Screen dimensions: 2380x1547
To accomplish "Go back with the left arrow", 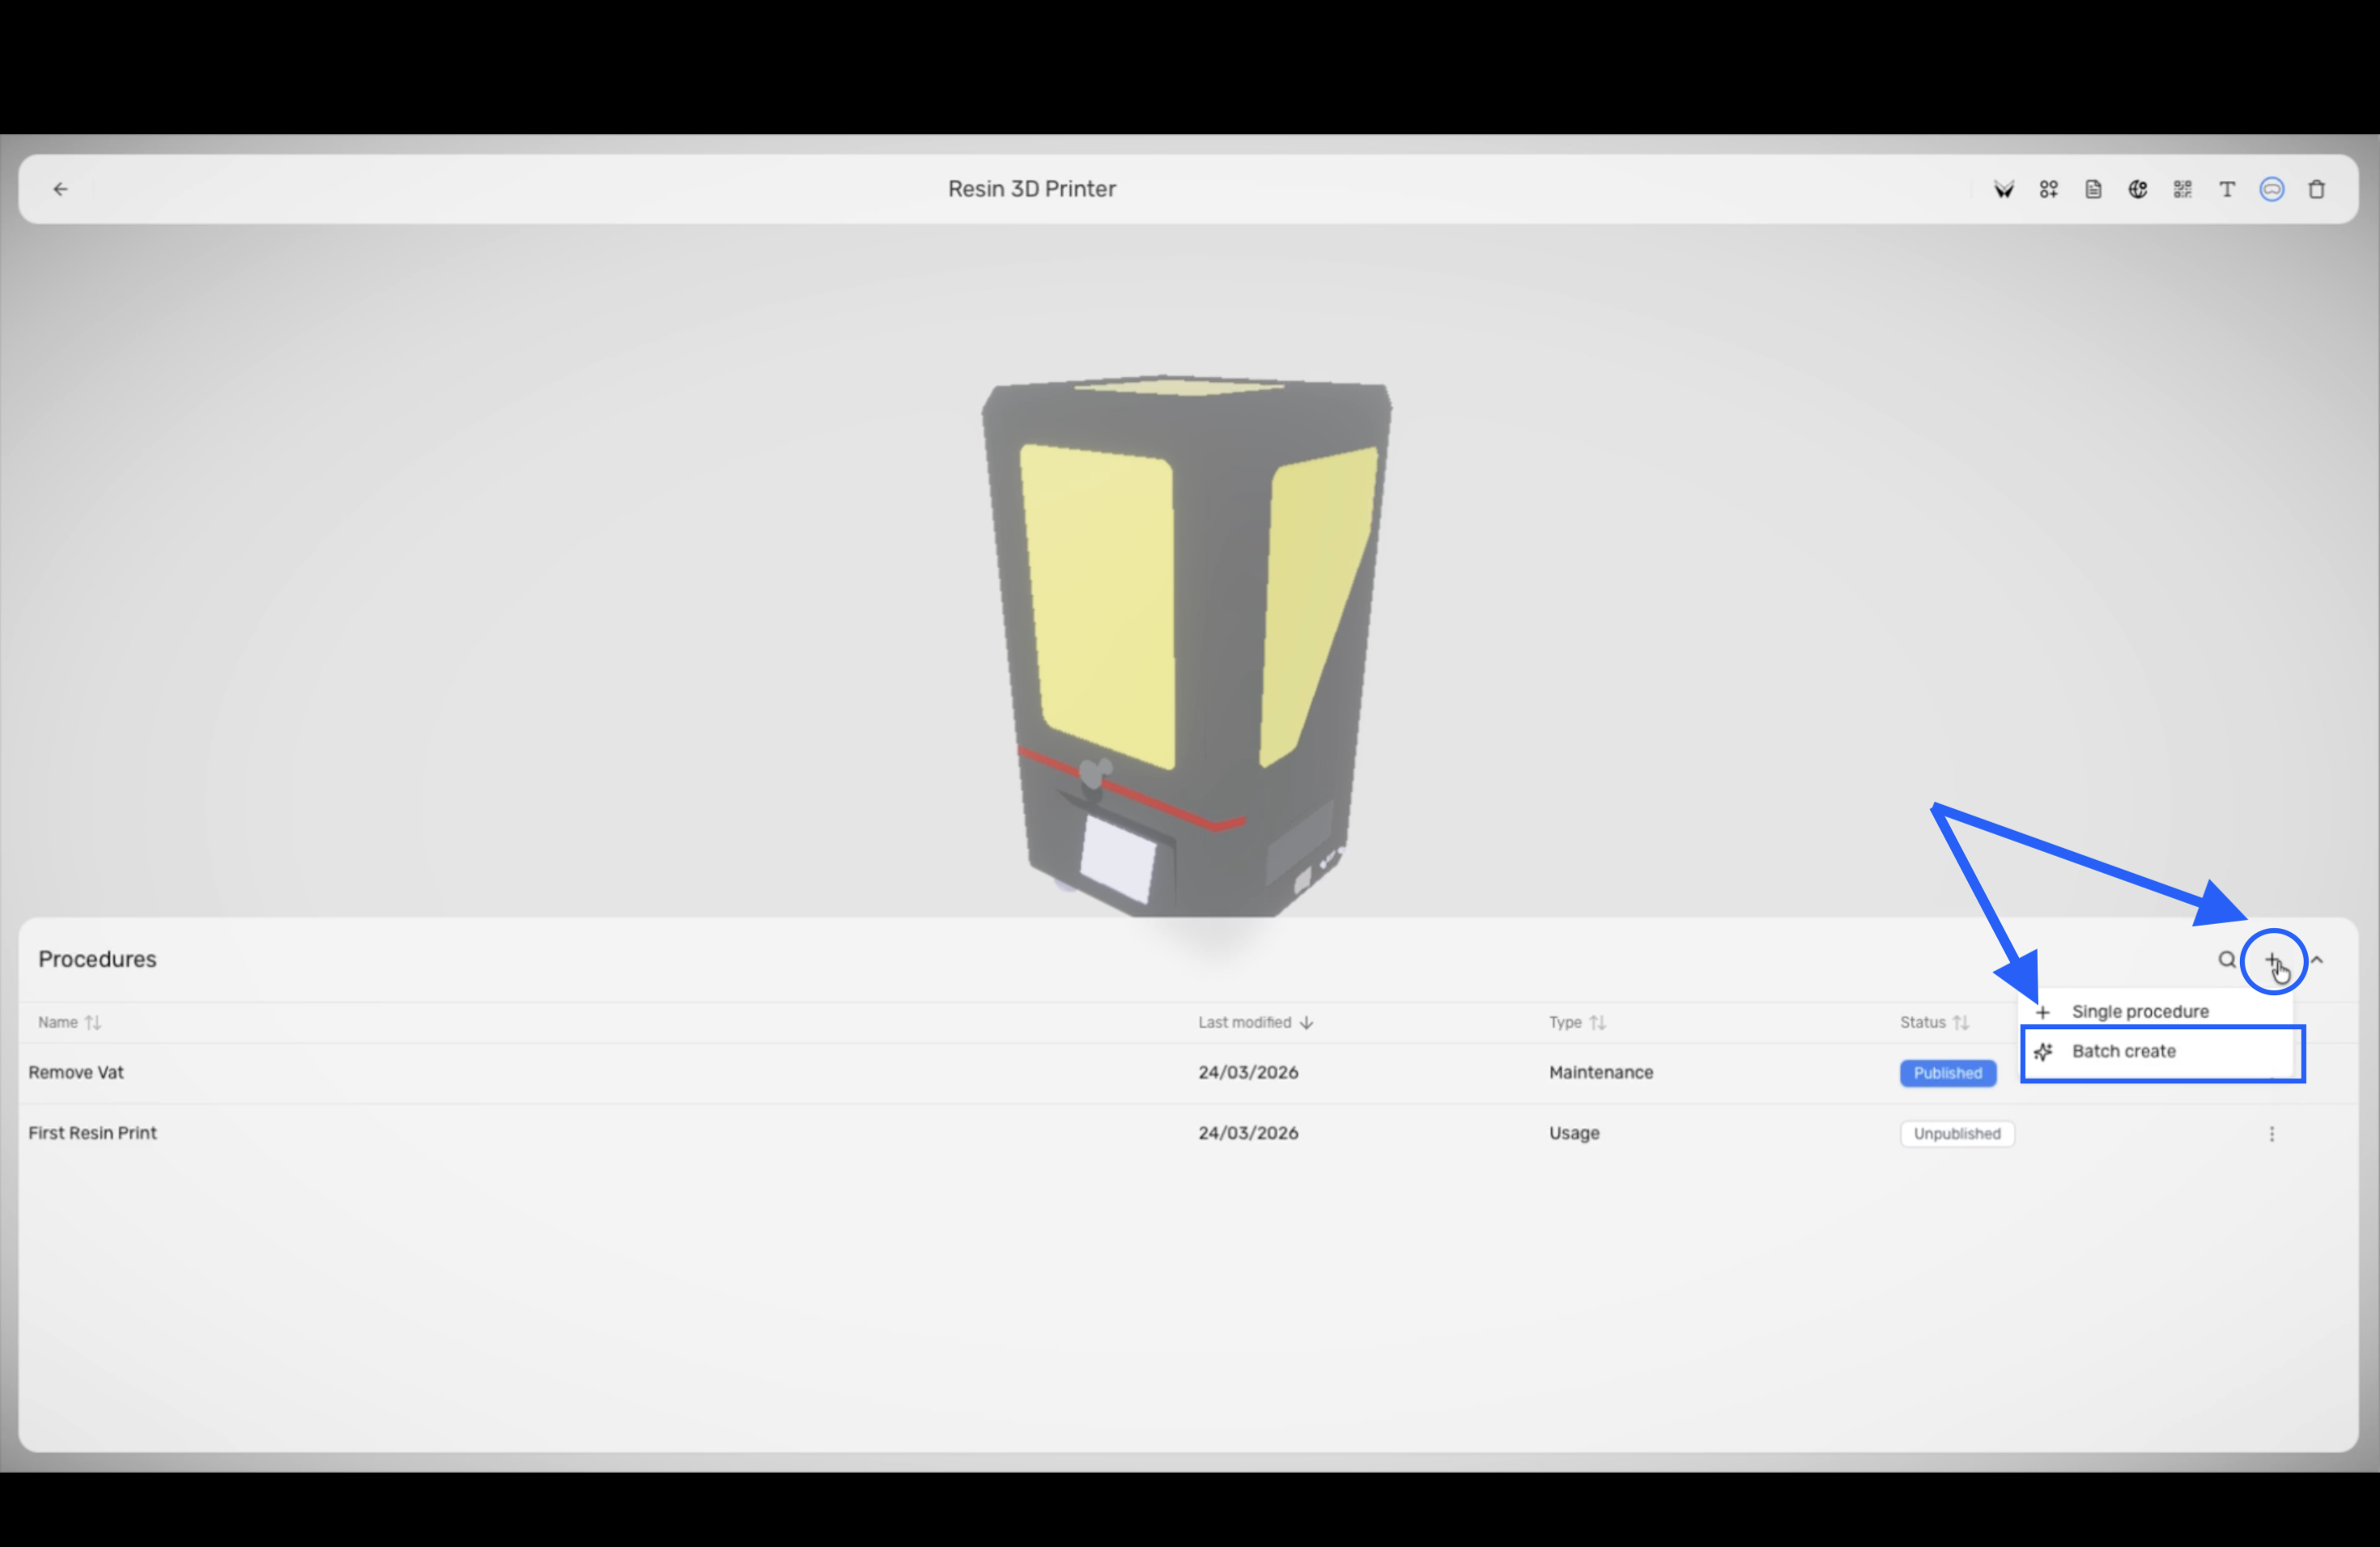I will tap(60, 189).
